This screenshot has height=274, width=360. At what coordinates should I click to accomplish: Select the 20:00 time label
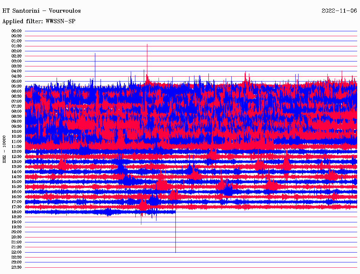[17, 232]
